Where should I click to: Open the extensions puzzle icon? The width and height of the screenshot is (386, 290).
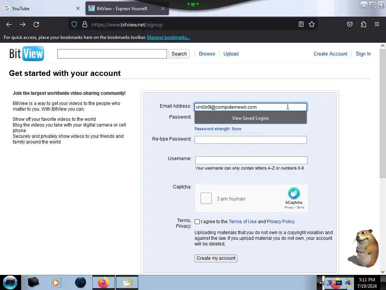363,24
